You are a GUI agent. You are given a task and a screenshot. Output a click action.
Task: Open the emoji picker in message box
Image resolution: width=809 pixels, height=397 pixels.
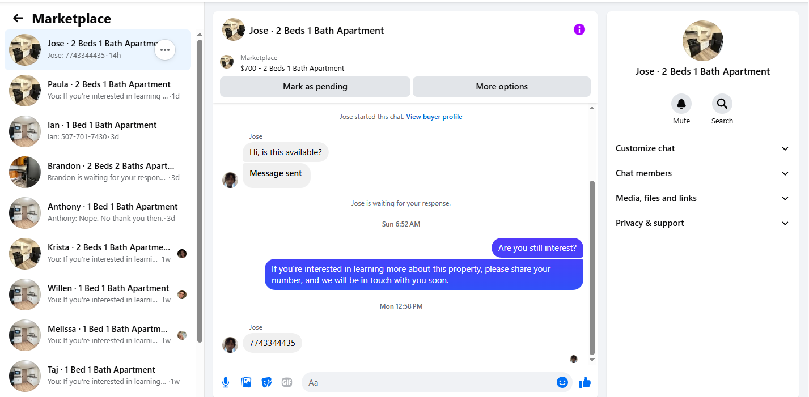tap(562, 382)
